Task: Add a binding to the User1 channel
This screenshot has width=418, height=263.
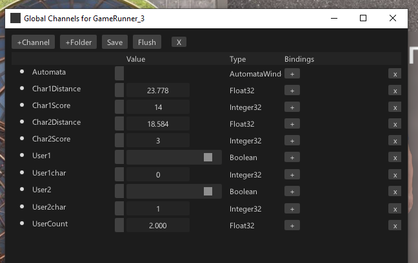Action: pos(292,158)
